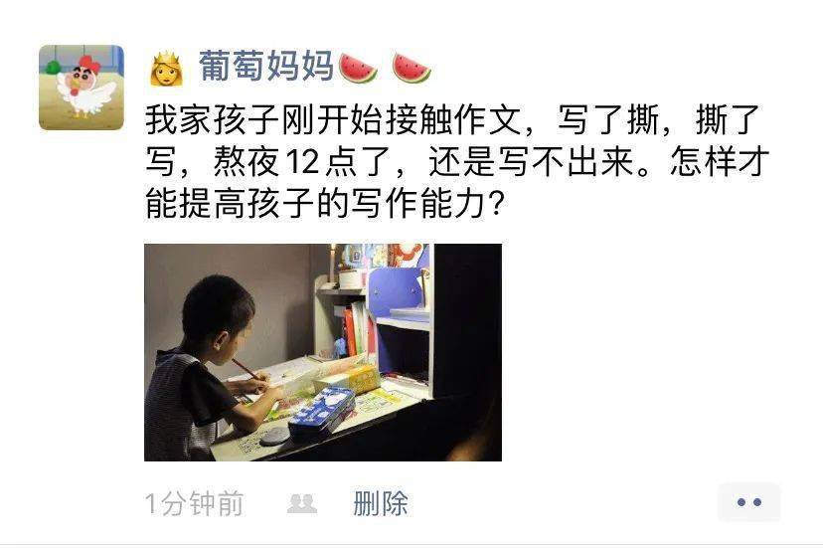Delete the post using 删除
This screenshot has width=823, height=549.
pos(381,503)
